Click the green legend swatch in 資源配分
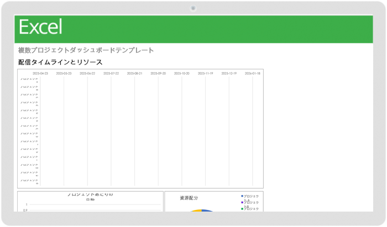The height and width of the screenshot is (227, 387). 242,209
